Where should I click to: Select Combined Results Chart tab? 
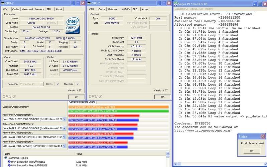point(82,102)
